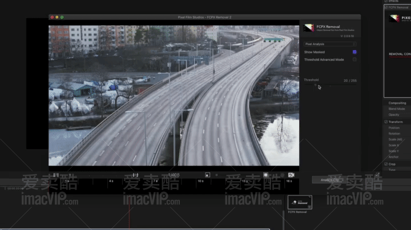This screenshot has height=230, width=411.
Task: Click the 7 s mark on the ruler
Action: [156, 181]
